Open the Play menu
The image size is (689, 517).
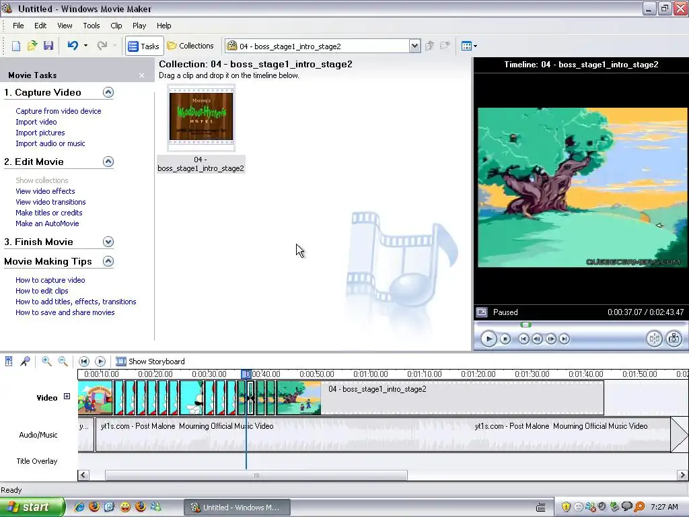[139, 26]
